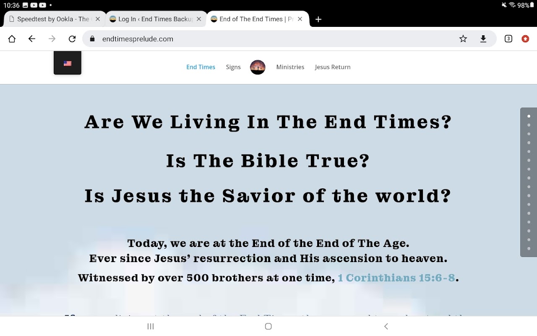Viewport: 537px width, 336px height.
Task: Open a new tab with plus button
Action: pos(318,19)
